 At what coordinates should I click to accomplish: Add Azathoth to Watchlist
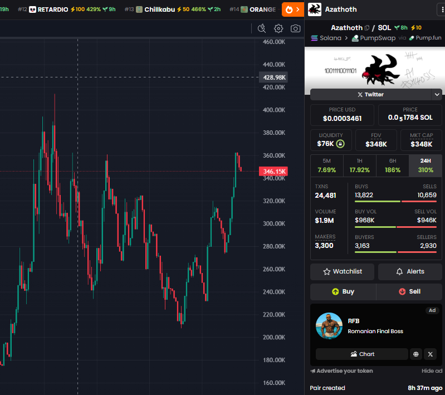click(343, 272)
